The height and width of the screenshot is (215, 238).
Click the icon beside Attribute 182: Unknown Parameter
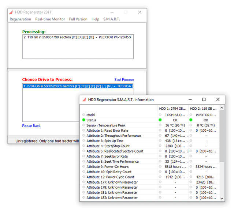click(83, 197)
